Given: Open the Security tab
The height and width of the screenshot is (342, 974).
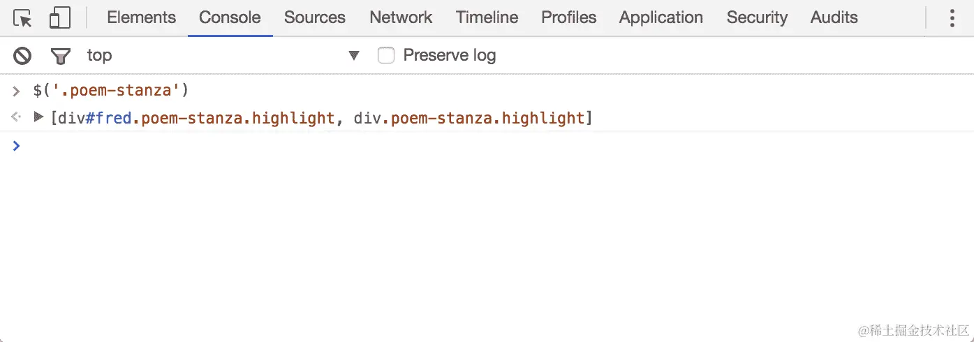Looking at the screenshot, I should coord(757,18).
